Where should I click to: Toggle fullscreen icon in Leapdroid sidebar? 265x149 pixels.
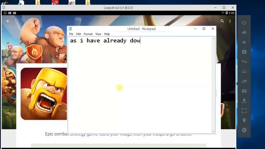[244, 111]
